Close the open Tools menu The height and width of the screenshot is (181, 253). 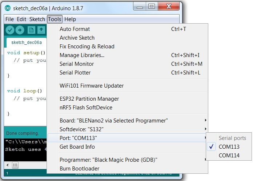[55, 19]
